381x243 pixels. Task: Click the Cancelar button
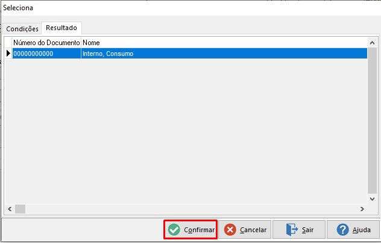click(x=245, y=229)
